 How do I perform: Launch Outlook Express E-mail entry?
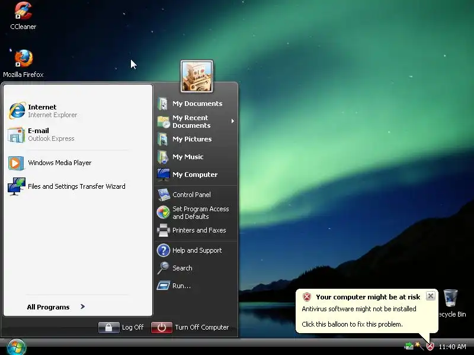pyautogui.click(x=78, y=135)
